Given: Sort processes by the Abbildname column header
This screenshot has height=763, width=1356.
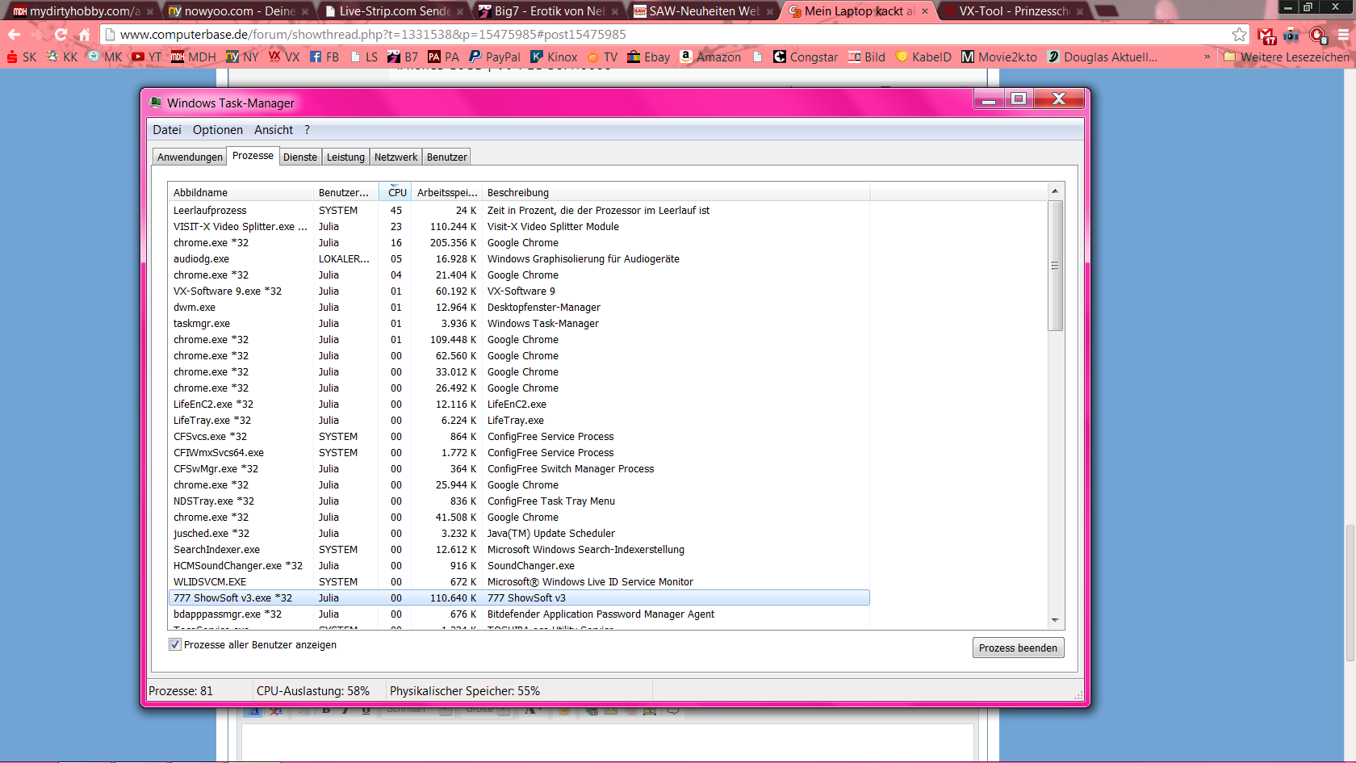Looking at the screenshot, I should (x=241, y=192).
